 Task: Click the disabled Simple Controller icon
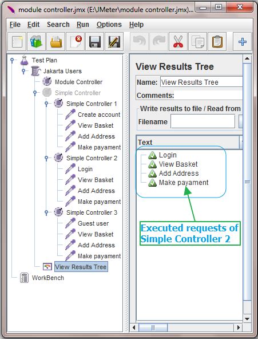(x=47, y=93)
